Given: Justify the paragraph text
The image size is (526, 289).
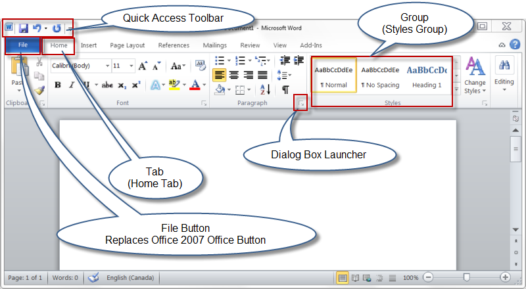Looking at the screenshot, I should (262, 75).
